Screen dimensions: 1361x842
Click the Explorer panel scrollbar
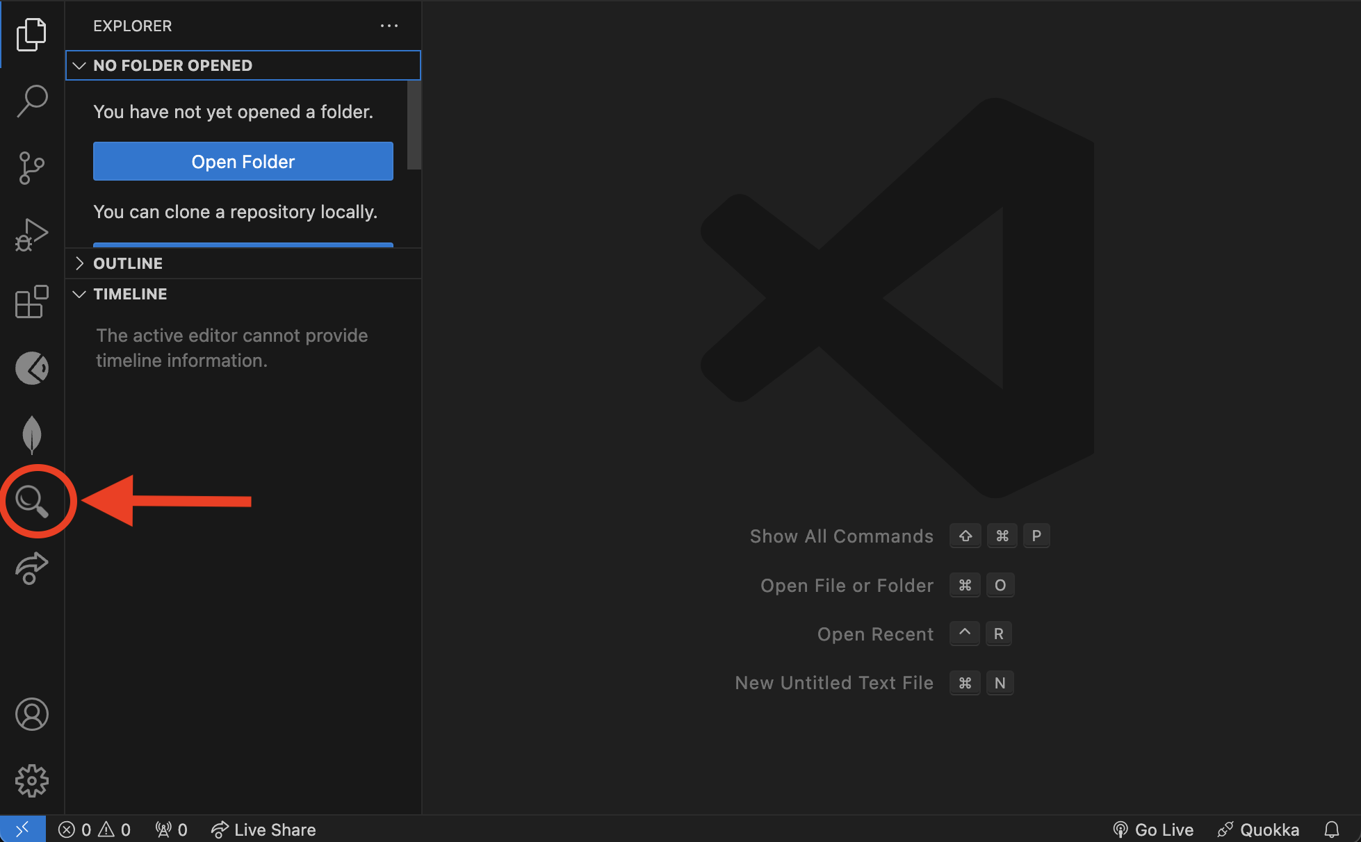coord(414,125)
